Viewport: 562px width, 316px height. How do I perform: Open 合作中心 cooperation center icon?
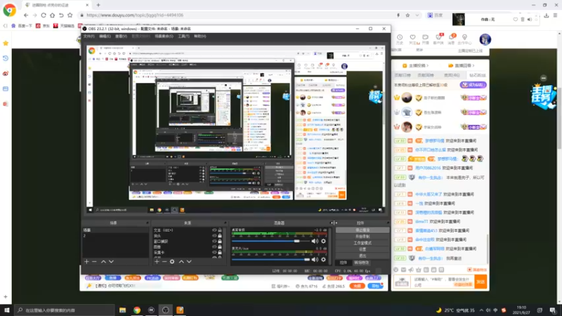tap(464, 39)
